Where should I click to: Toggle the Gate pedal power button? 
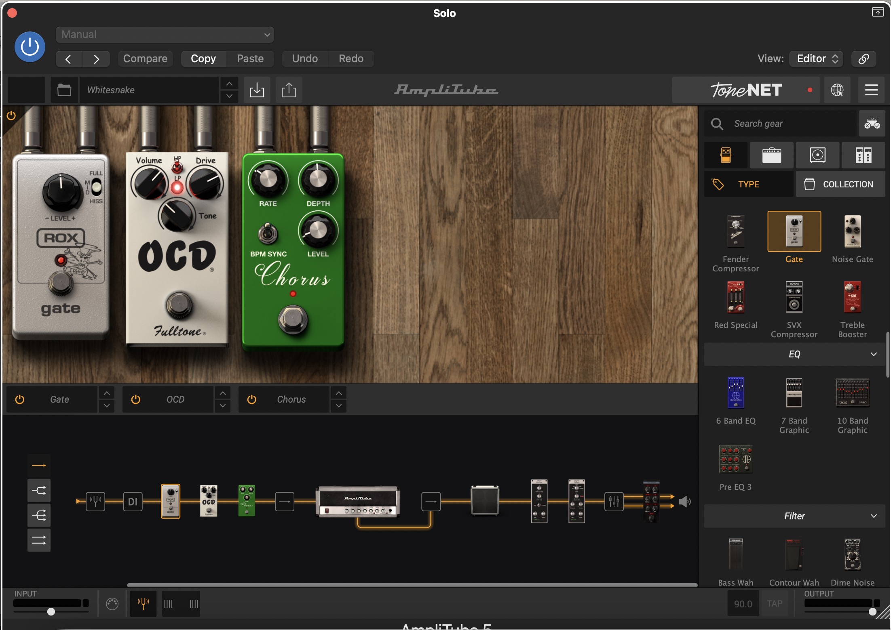pos(19,399)
